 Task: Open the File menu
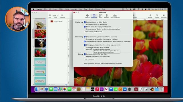tap(45, 9)
